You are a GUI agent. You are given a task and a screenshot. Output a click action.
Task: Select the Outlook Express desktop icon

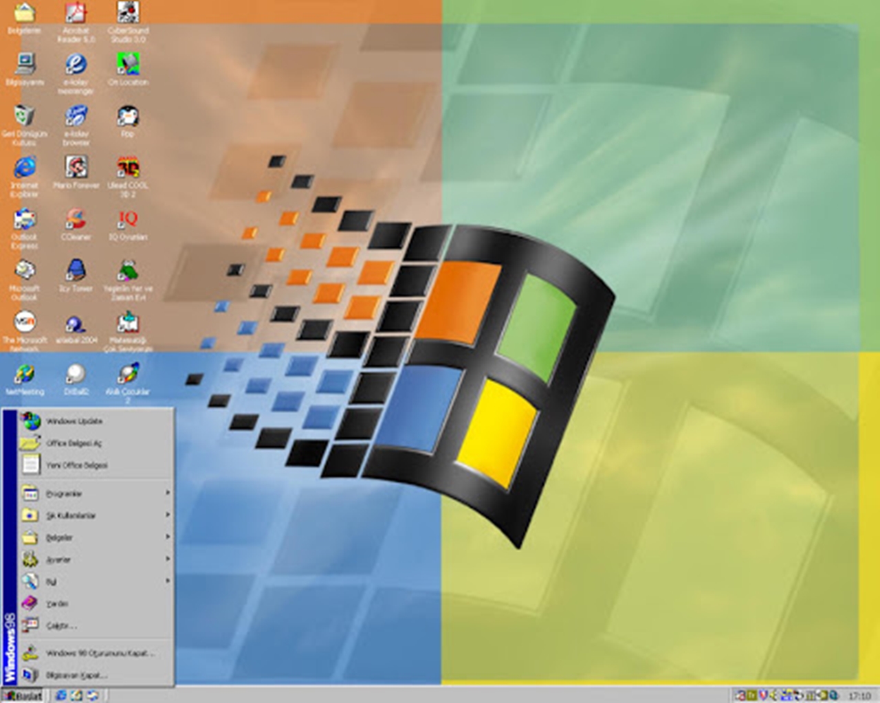[25, 219]
